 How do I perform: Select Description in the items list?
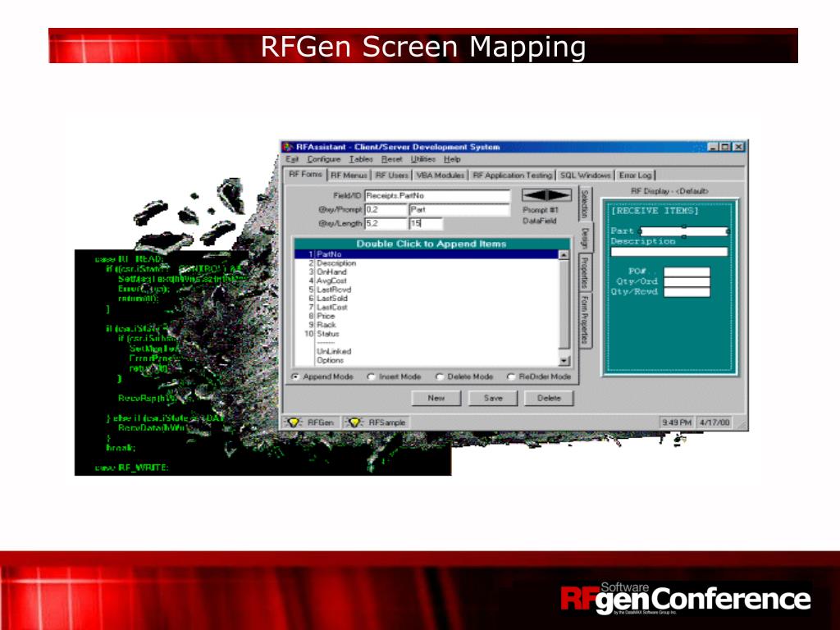336,263
